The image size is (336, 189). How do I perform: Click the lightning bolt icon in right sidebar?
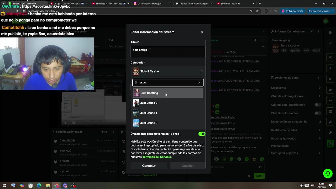[330, 68]
